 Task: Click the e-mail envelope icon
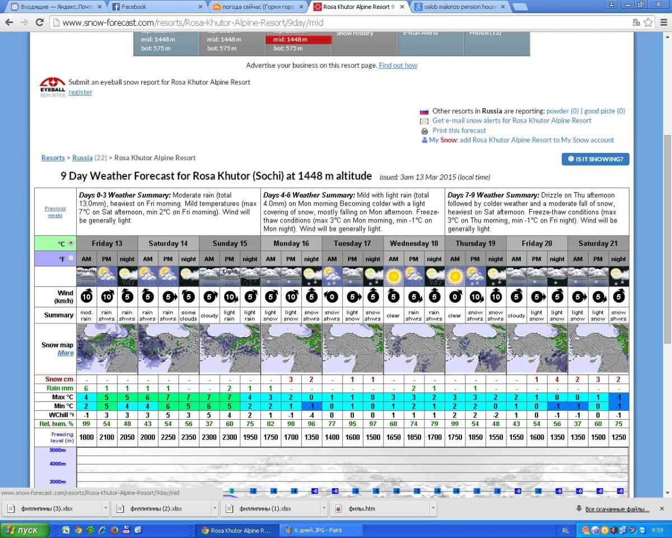(x=424, y=121)
